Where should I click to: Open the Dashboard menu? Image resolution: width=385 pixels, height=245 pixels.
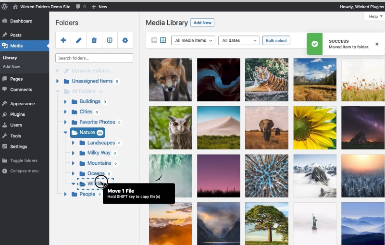(x=21, y=21)
